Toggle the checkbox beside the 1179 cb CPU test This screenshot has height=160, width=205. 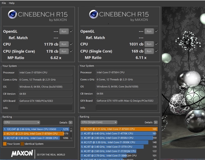click(x=71, y=44)
